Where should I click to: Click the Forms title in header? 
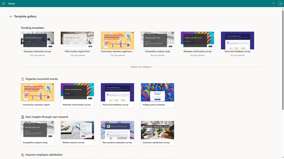tap(12, 3)
